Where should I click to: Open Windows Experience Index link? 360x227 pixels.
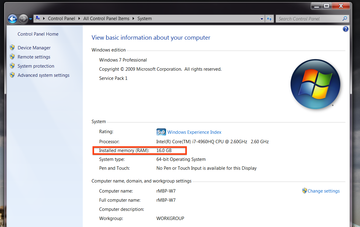click(x=194, y=132)
